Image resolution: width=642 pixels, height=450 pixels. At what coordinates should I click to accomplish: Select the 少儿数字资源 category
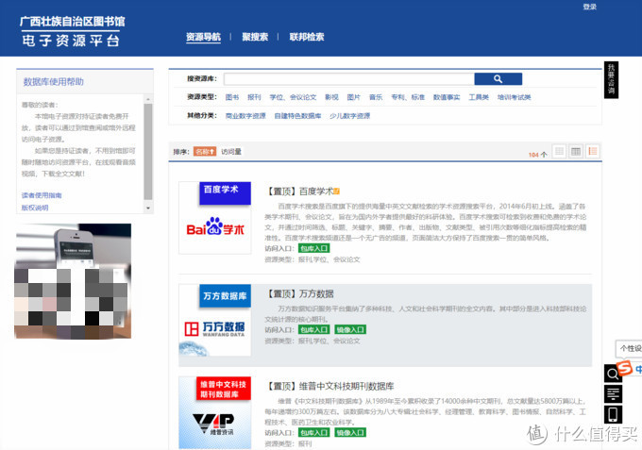[x=350, y=116]
